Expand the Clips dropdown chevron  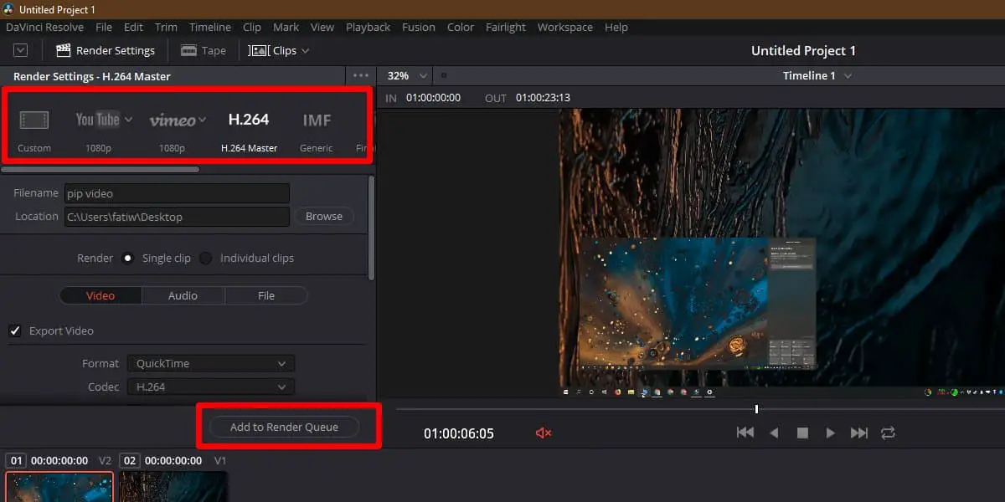305,50
